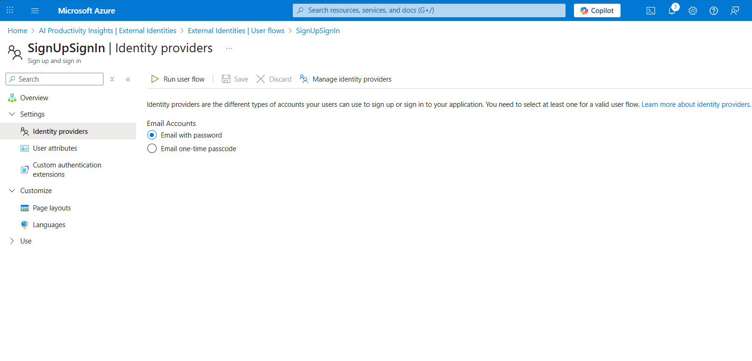
Task: Open the portal hamburger menu
Action: click(x=35, y=10)
